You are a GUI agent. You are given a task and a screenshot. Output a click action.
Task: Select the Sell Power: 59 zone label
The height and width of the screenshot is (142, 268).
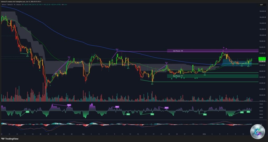(178, 51)
